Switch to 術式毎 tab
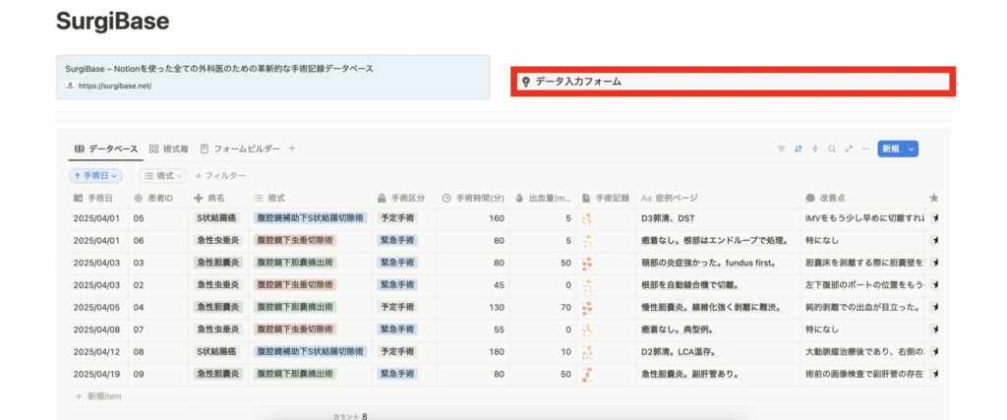Viewport: 1007px width, 420px height. pyautogui.click(x=169, y=149)
